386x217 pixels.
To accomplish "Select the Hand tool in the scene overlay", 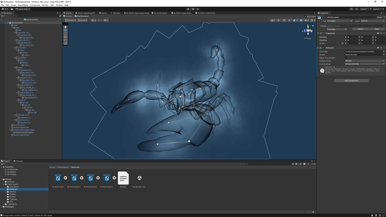I will click(66, 27).
